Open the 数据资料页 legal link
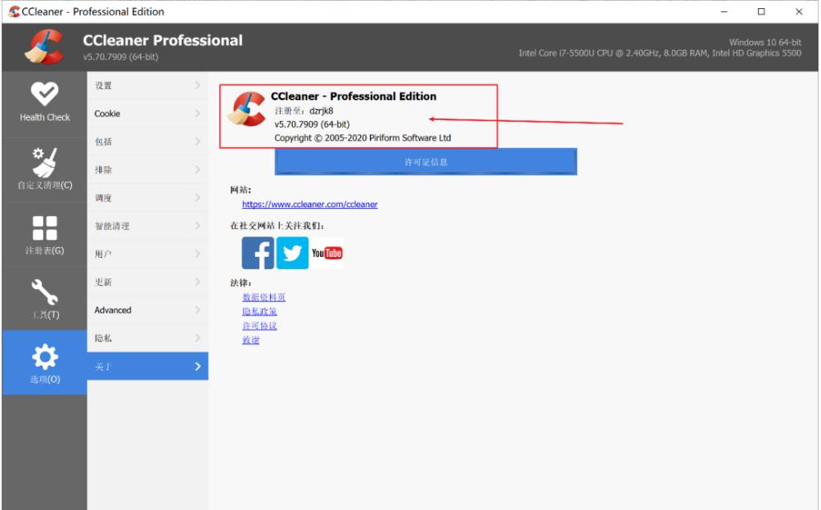The width and height of the screenshot is (821, 510). (x=264, y=297)
